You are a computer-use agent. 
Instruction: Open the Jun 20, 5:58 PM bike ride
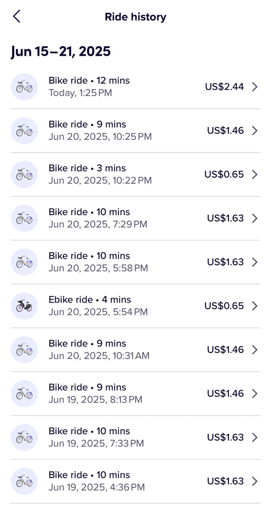point(135,262)
